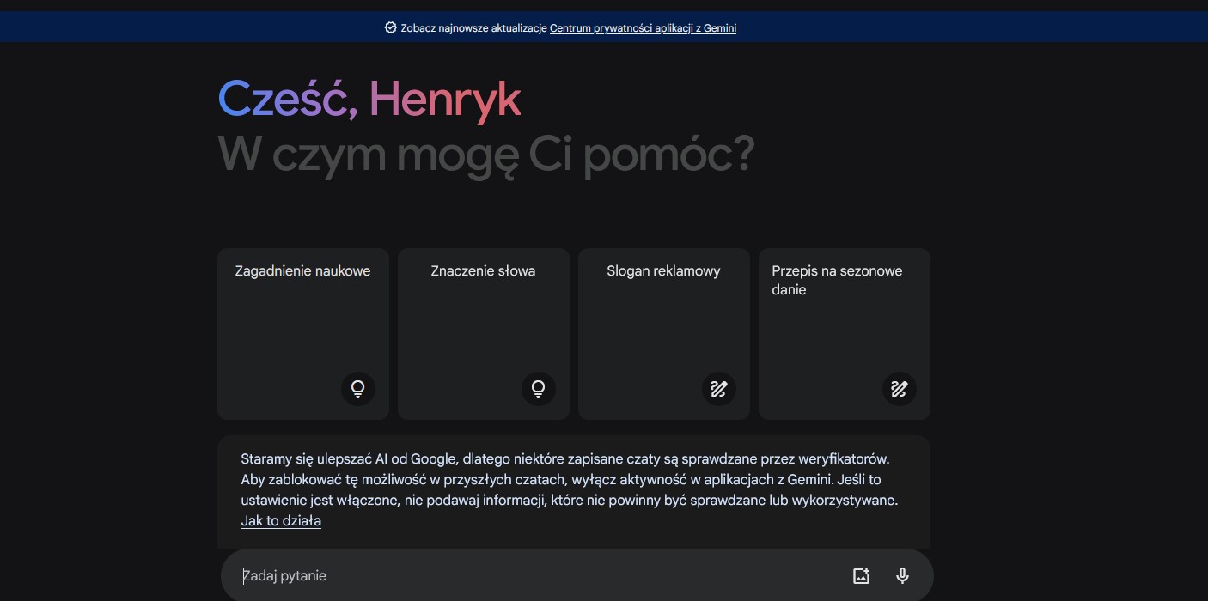
Task: Upload an image using the image icon
Action: pyautogui.click(x=861, y=576)
